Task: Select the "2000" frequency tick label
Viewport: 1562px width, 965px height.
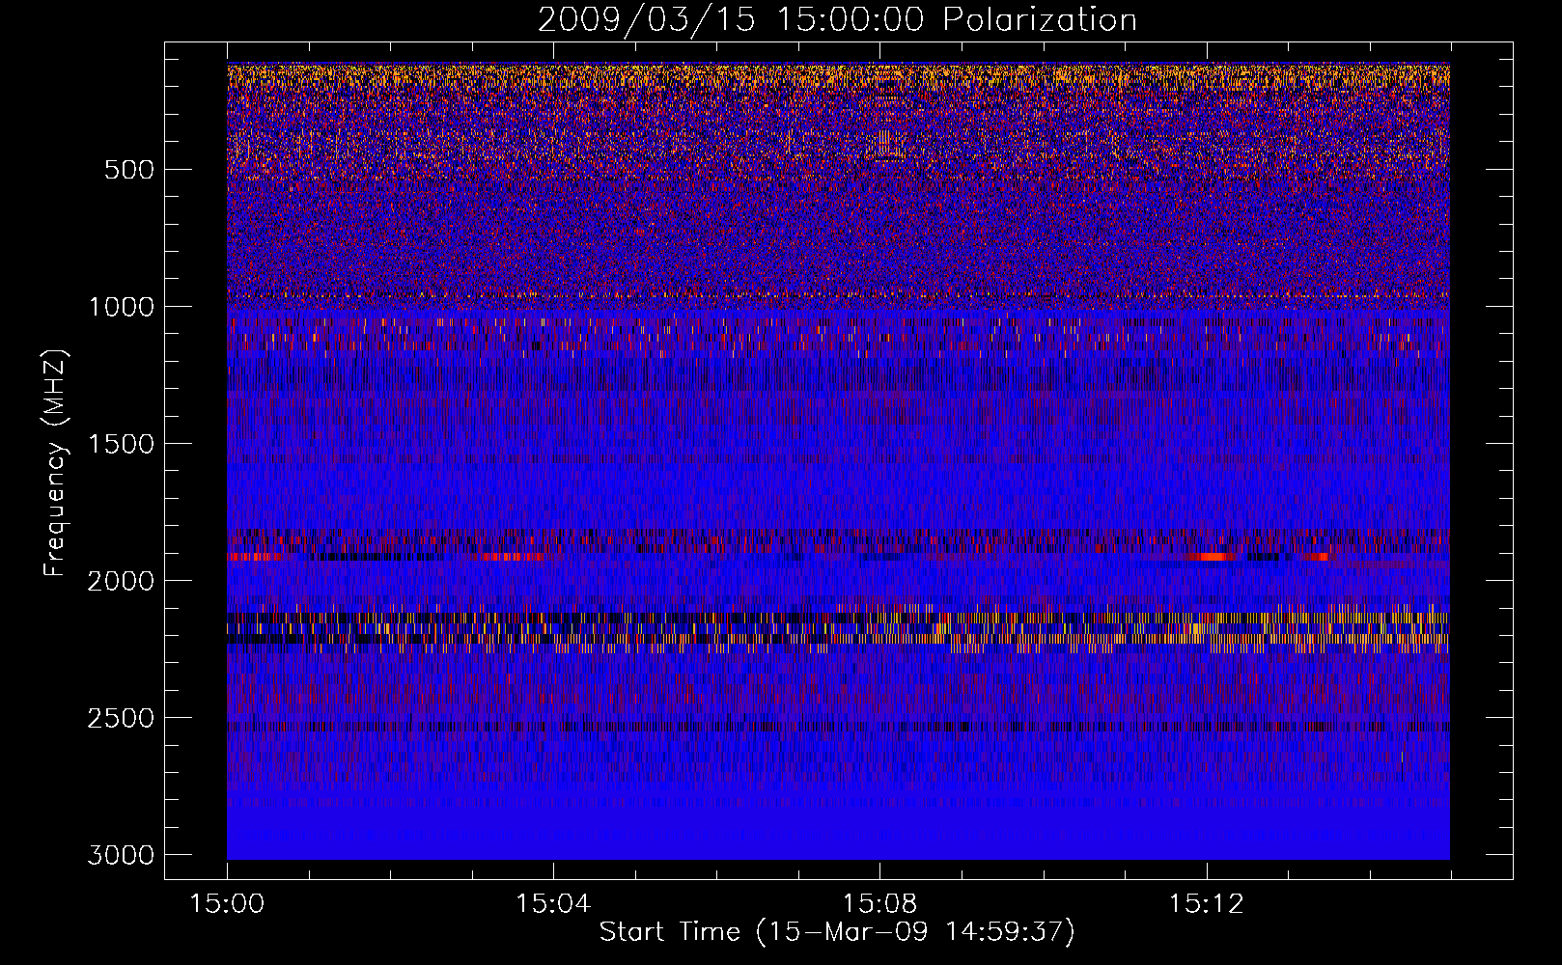Action: (x=121, y=581)
